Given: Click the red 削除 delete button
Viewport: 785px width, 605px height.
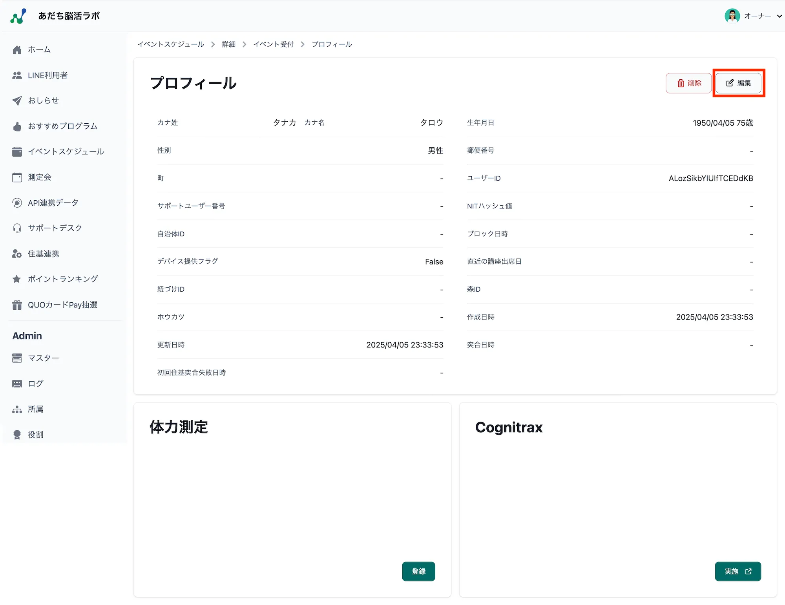Looking at the screenshot, I should click(688, 83).
